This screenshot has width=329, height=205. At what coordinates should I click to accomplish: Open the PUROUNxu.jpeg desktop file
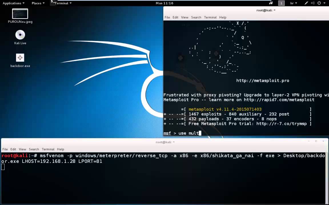pos(20,16)
